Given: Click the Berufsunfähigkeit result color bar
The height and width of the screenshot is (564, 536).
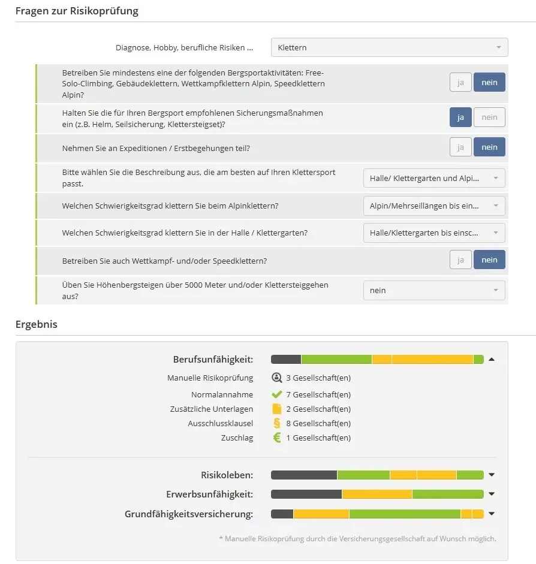Looking at the screenshot, I should click(x=377, y=360).
